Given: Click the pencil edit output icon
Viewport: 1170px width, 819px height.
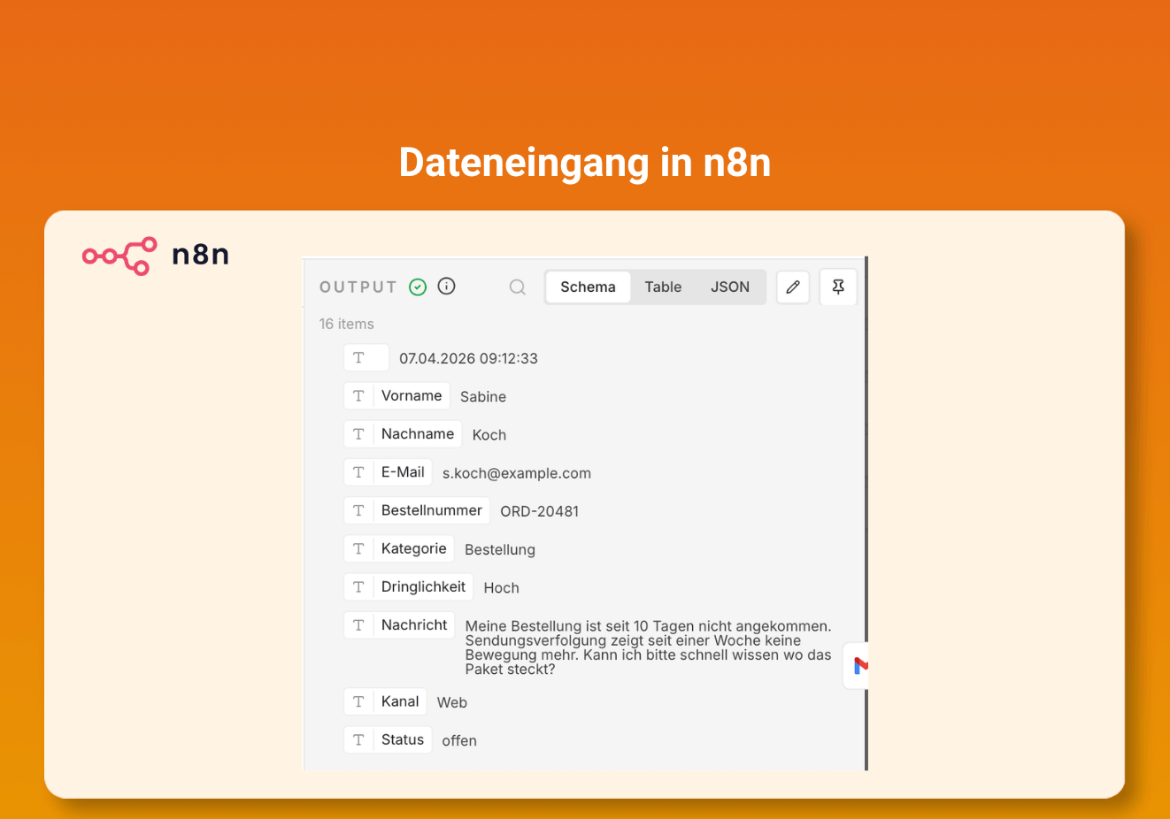Looking at the screenshot, I should click(793, 287).
